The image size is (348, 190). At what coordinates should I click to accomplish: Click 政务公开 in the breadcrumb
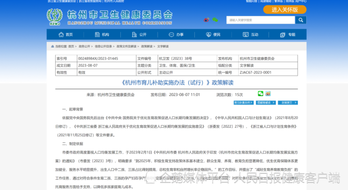(x=85, y=47)
